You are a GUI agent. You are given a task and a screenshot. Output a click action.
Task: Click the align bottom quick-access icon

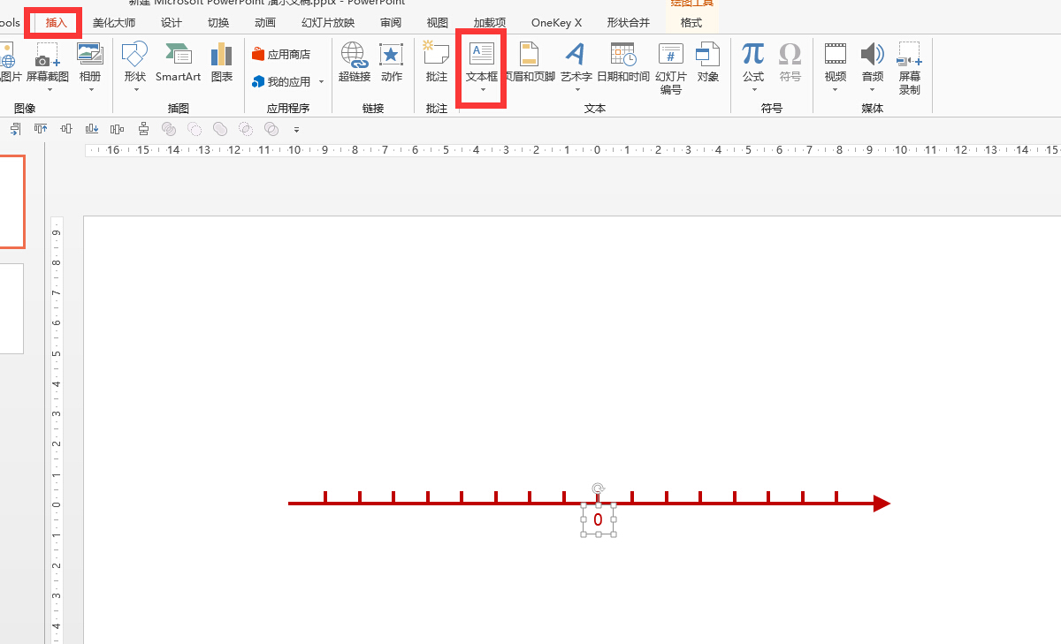(92, 129)
